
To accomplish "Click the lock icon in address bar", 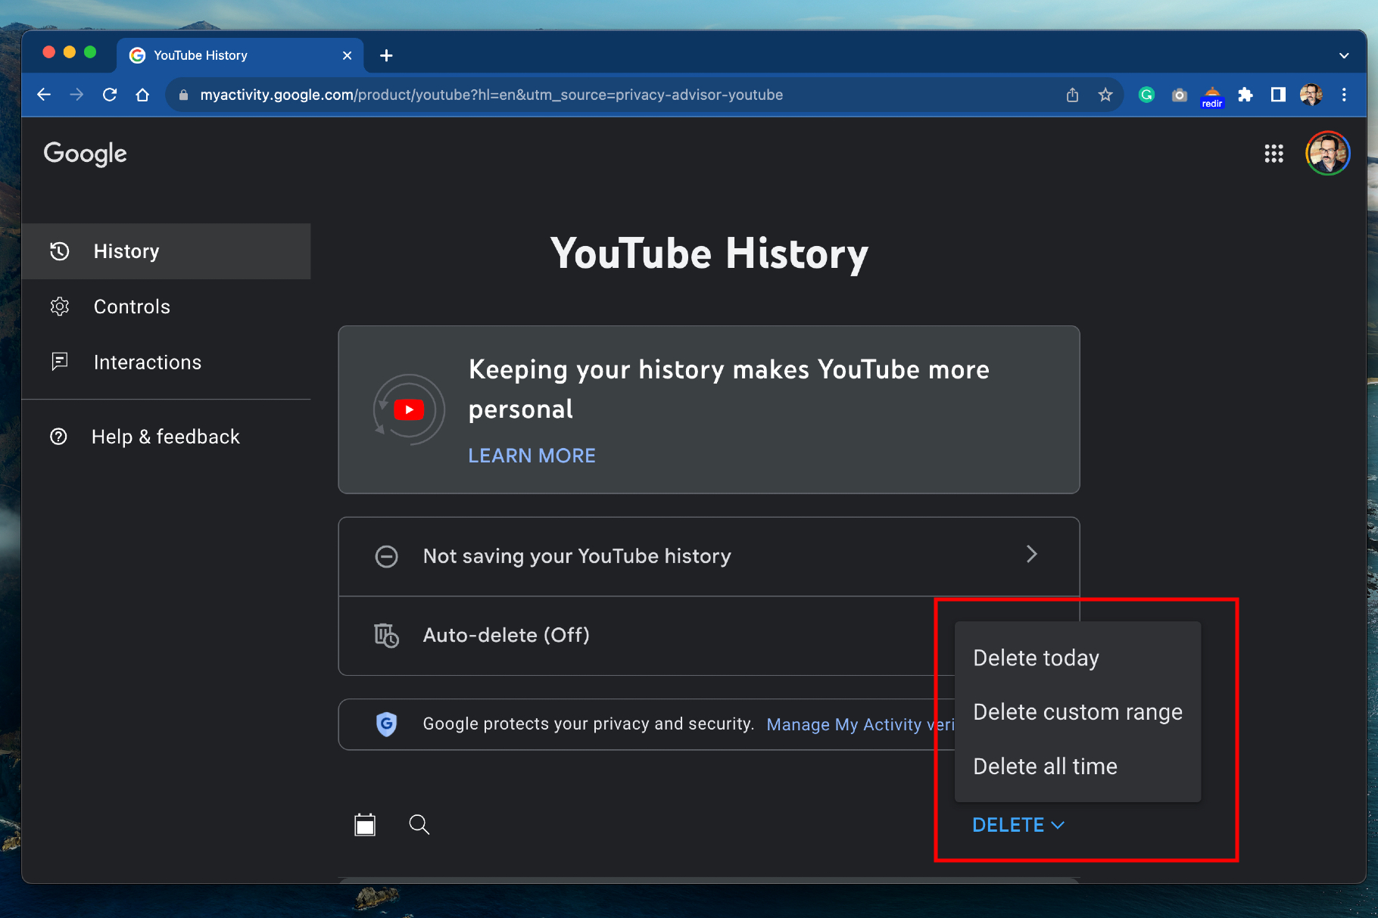I will pyautogui.click(x=183, y=95).
